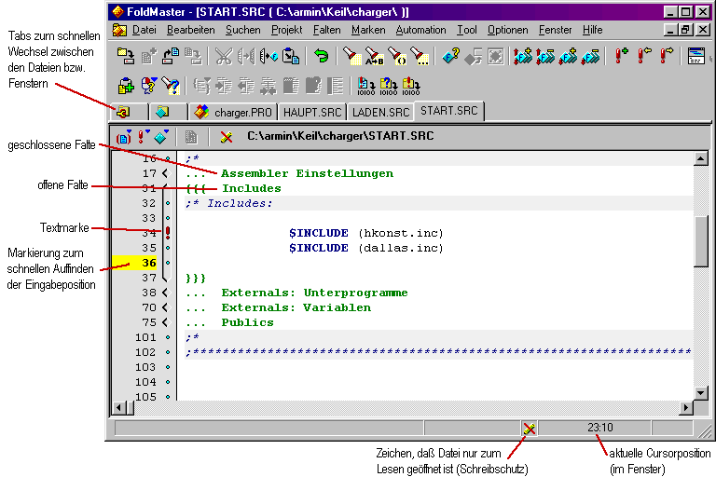The width and height of the screenshot is (716, 477).
Task: Click the bookmark with right arrow icon
Action: (667, 56)
